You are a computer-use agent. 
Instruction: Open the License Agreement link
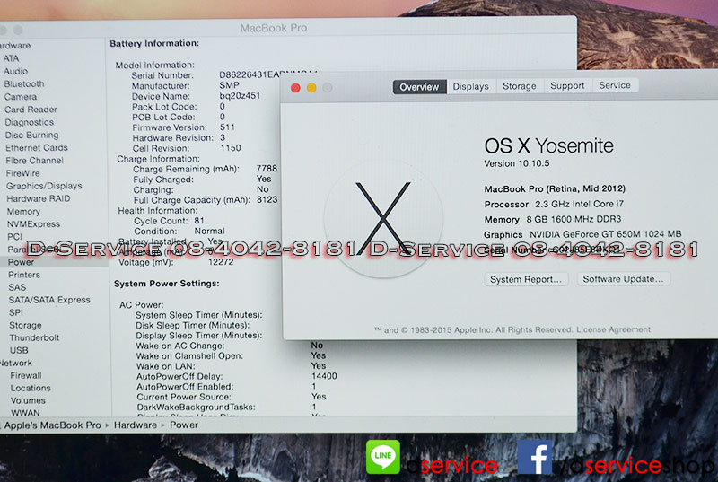[613, 329]
